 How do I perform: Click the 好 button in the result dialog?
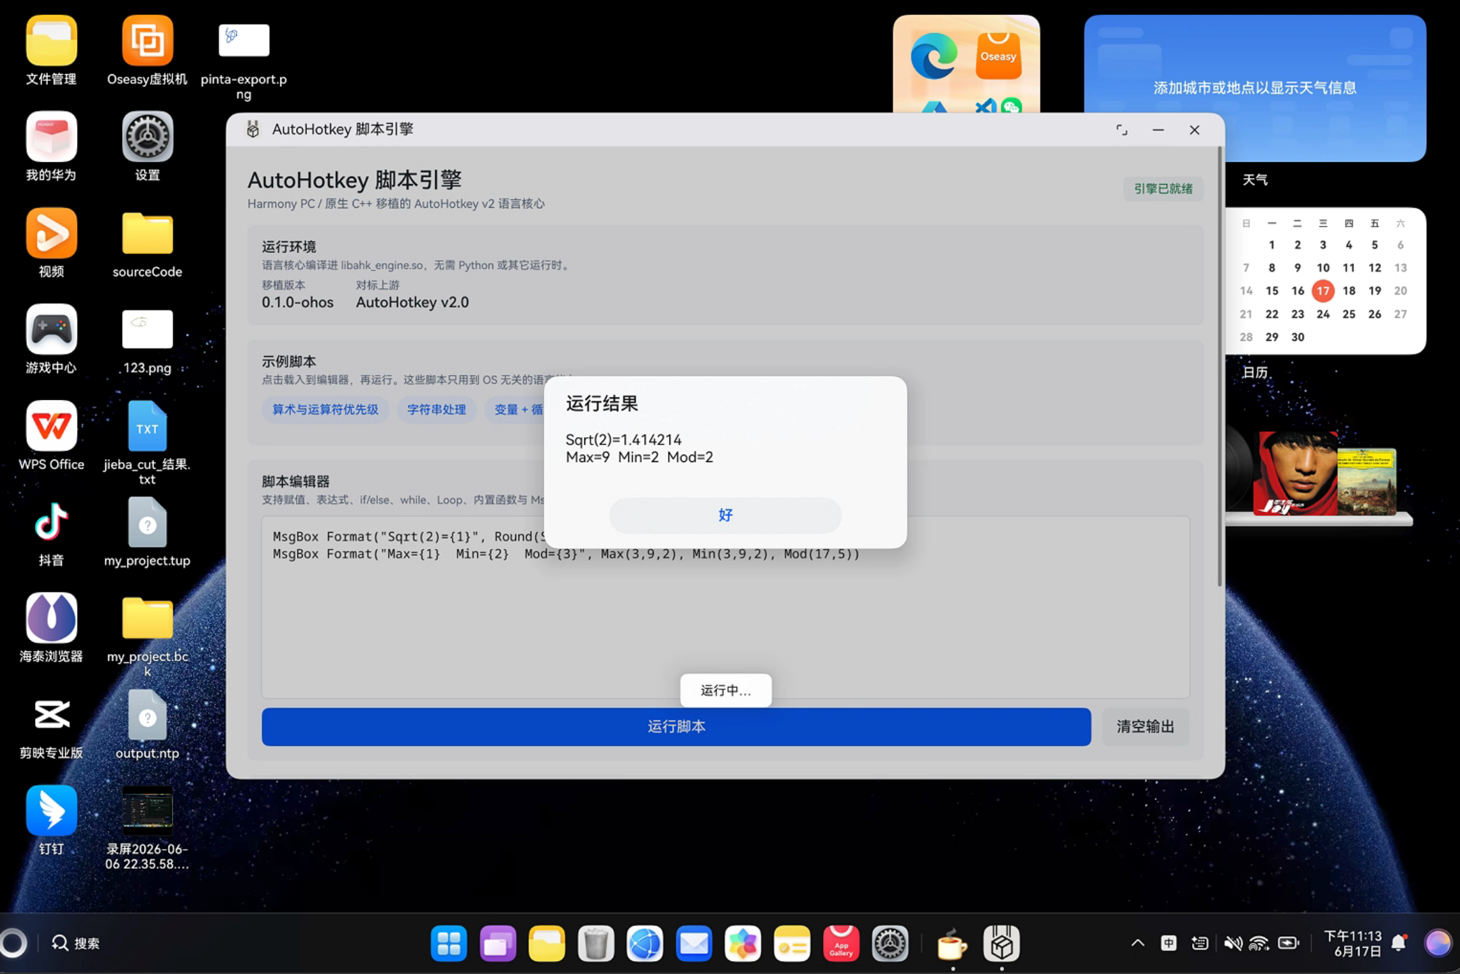tap(725, 515)
